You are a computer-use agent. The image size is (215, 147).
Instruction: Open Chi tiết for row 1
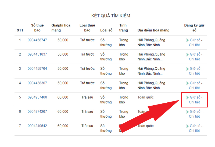point(194,45)
